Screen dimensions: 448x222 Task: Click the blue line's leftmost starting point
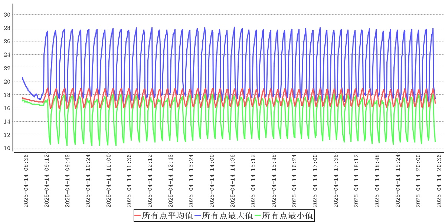pyautogui.click(x=22, y=77)
